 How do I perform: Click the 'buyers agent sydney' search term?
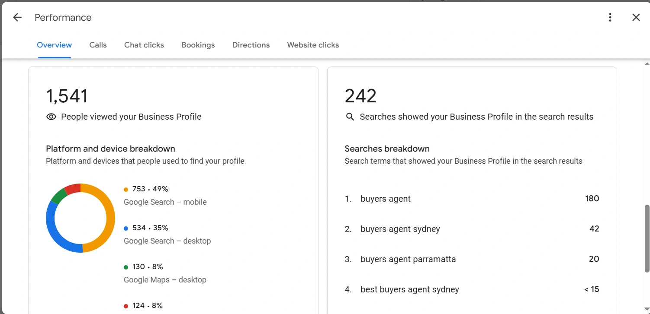point(400,229)
